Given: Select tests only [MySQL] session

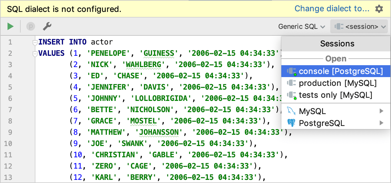Looking at the screenshot, I should tap(336, 95).
